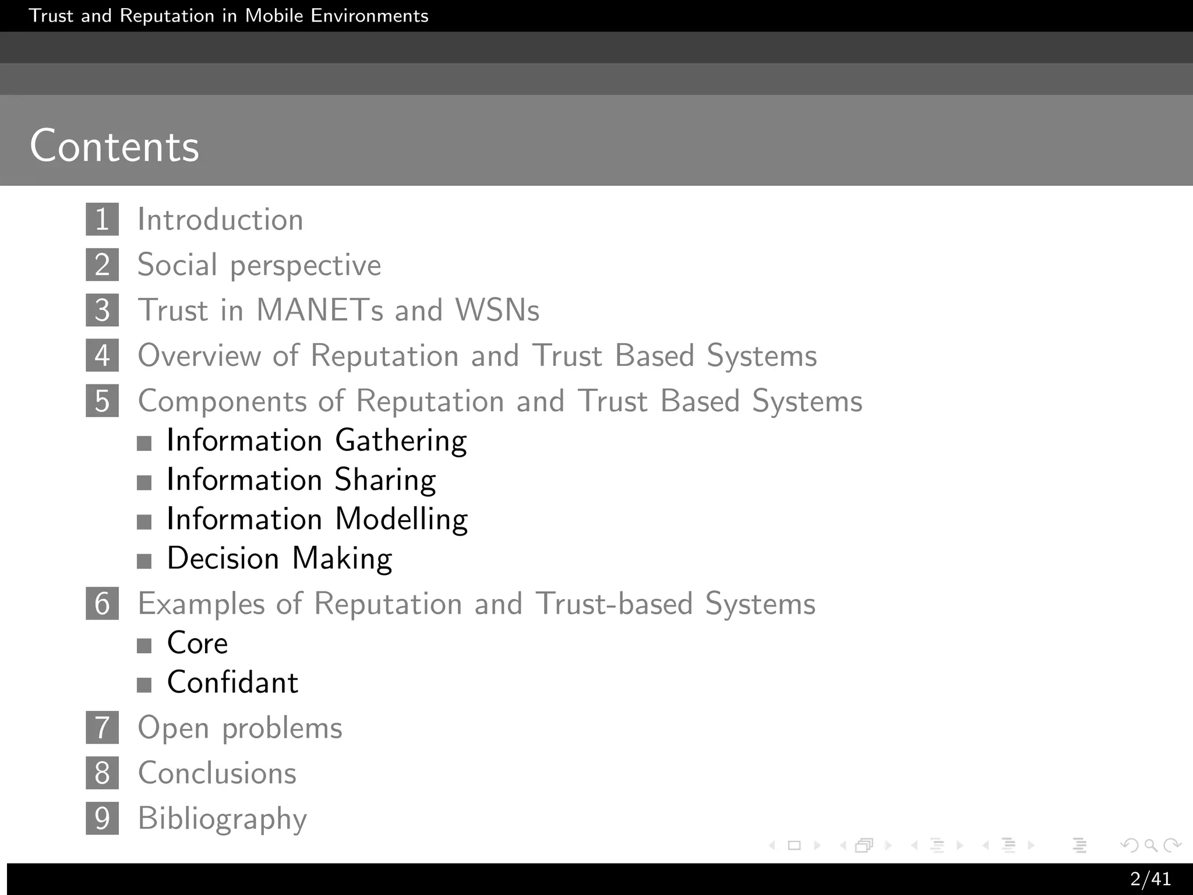1193x895 pixels.
Task: Select the Information Modelling subsection link
Action: coord(317,519)
